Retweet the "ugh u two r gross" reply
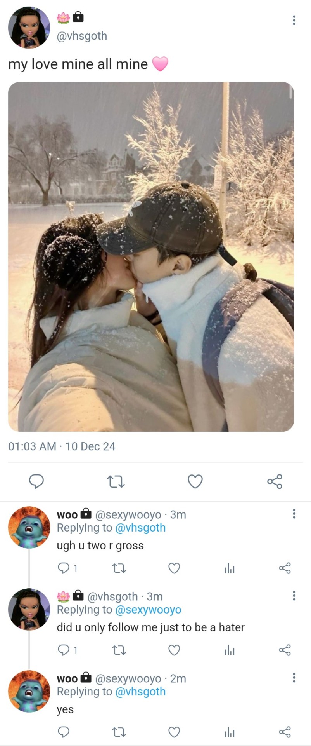Screen dimensions: 311x746 coord(119,568)
